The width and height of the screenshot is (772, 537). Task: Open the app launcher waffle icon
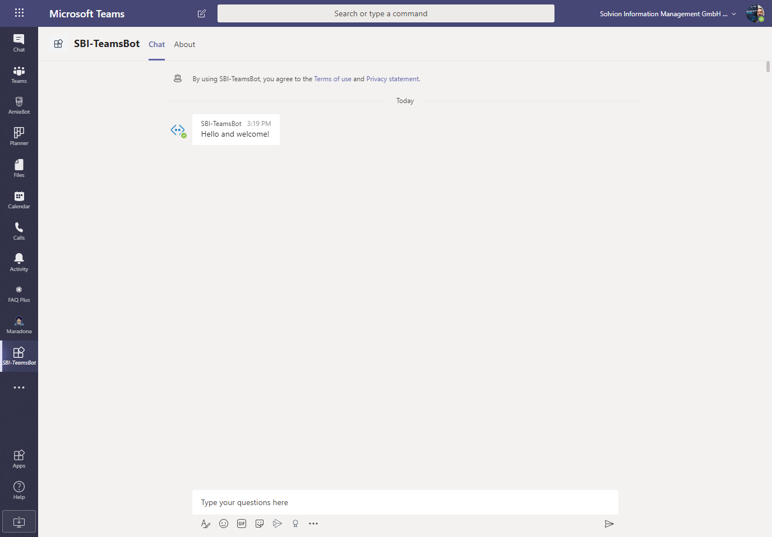pos(19,13)
